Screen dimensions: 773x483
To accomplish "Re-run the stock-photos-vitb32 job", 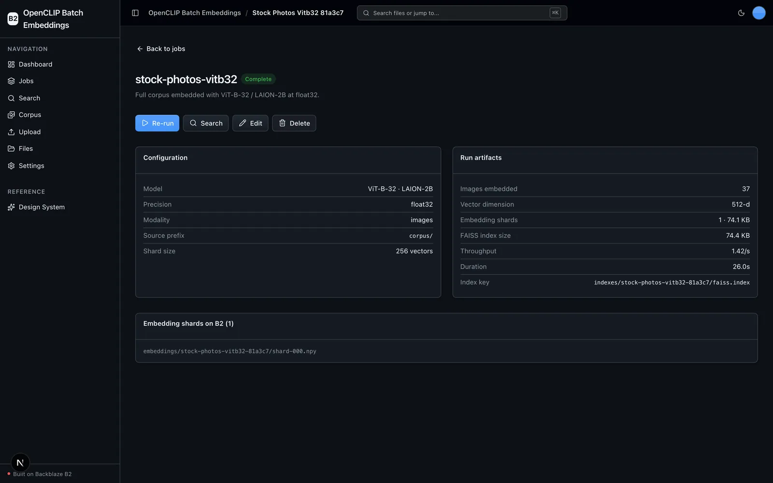I will (x=157, y=123).
